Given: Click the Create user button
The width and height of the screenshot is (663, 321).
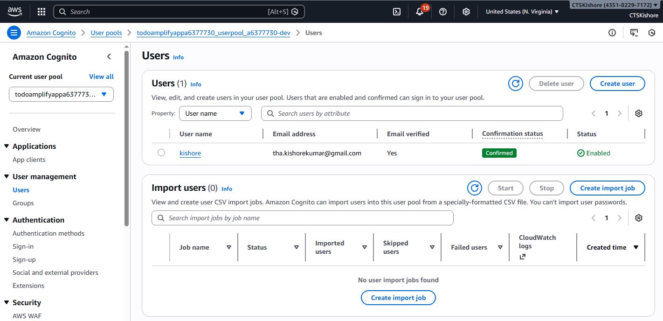Looking at the screenshot, I should tap(617, 84).
